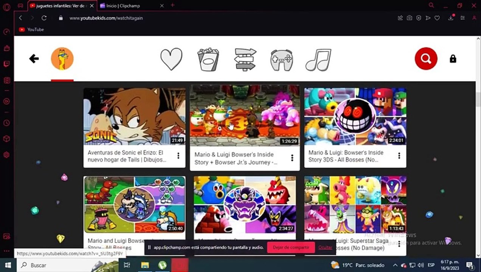Click the Ocultar link
Viewport: 481px width, 272px height.
[325, 247]
